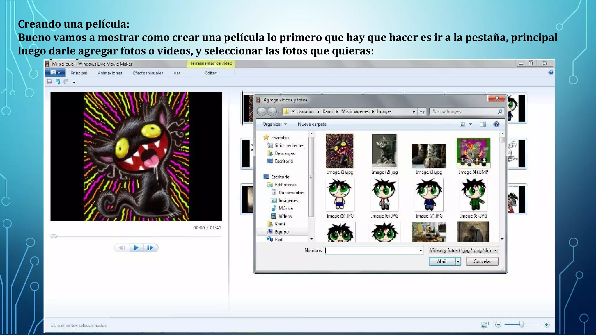
Task: Click the search magnifier icon
Action: click(500, 111)
